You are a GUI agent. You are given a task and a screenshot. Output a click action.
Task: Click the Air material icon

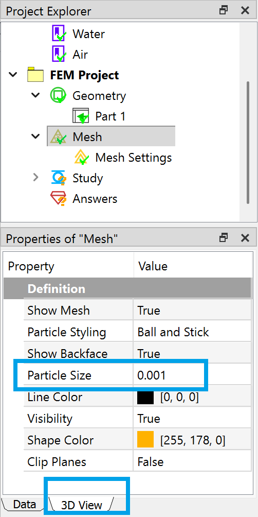(x=58, y=55)
